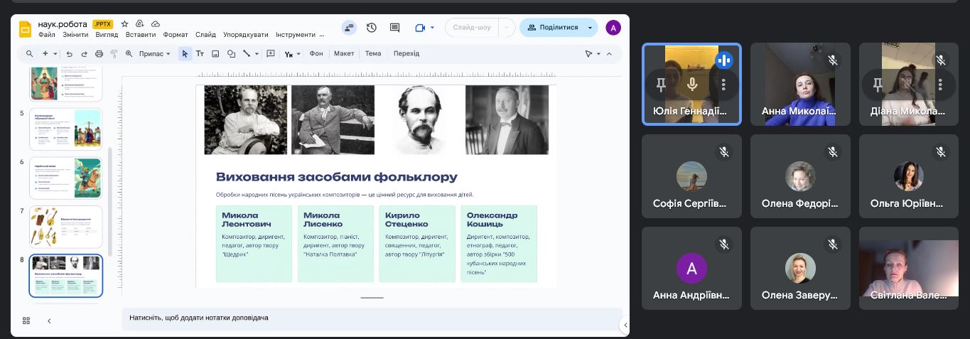The width and height of the screenshot is (970, 339).
Task: Click the Поділитися share button
Action: (552, 28)
